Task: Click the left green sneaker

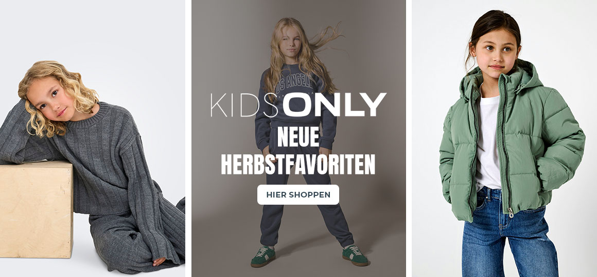Action: coord(262,256)
